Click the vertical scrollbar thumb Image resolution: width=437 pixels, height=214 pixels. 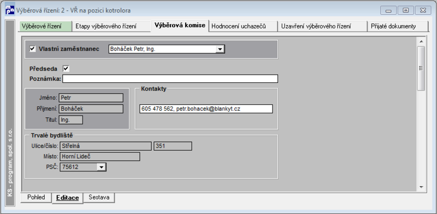click(x=421, y=68)
